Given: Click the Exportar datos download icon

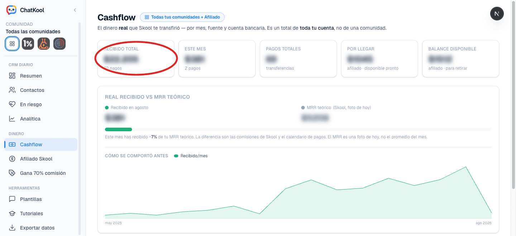Looking at the screenshot, I should [12, 228].
